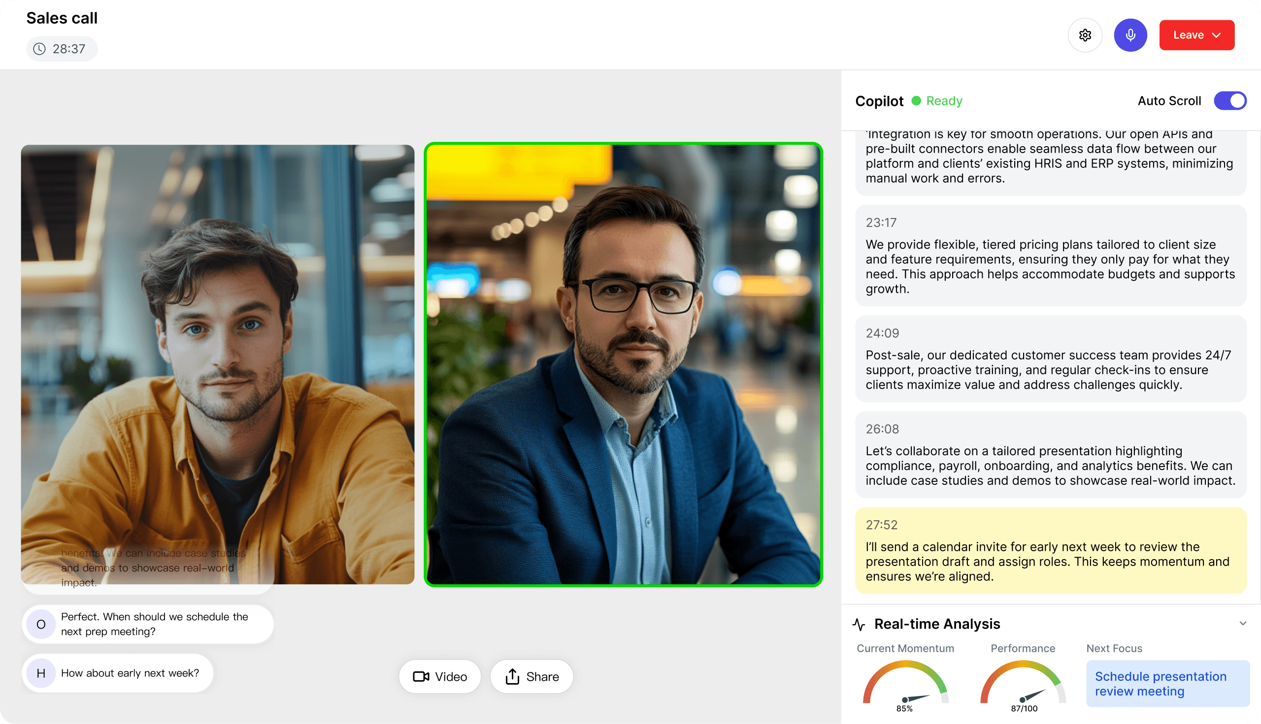Click the Auto Scroll label
This screenshot has height=724, width=1261.
(x=1169, y=101)
